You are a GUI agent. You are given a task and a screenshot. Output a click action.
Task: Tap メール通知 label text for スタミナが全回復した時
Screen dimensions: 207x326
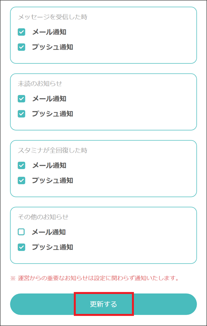(49, 165)
